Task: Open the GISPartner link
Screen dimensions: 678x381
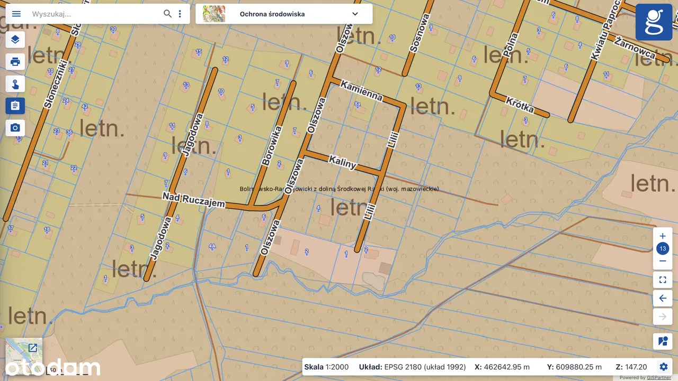Action: point(658,378)
